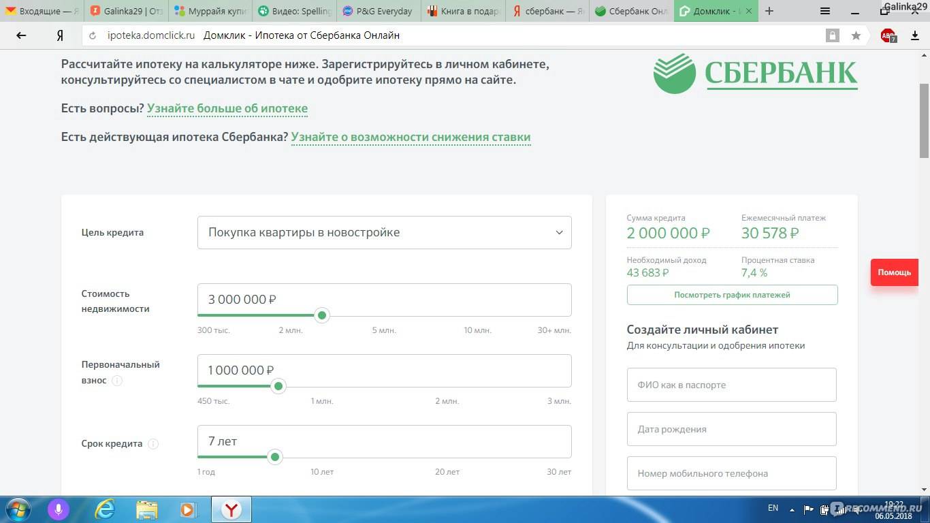
Task: Click the Первоначальный взнос slider handle
Action: 278,386
